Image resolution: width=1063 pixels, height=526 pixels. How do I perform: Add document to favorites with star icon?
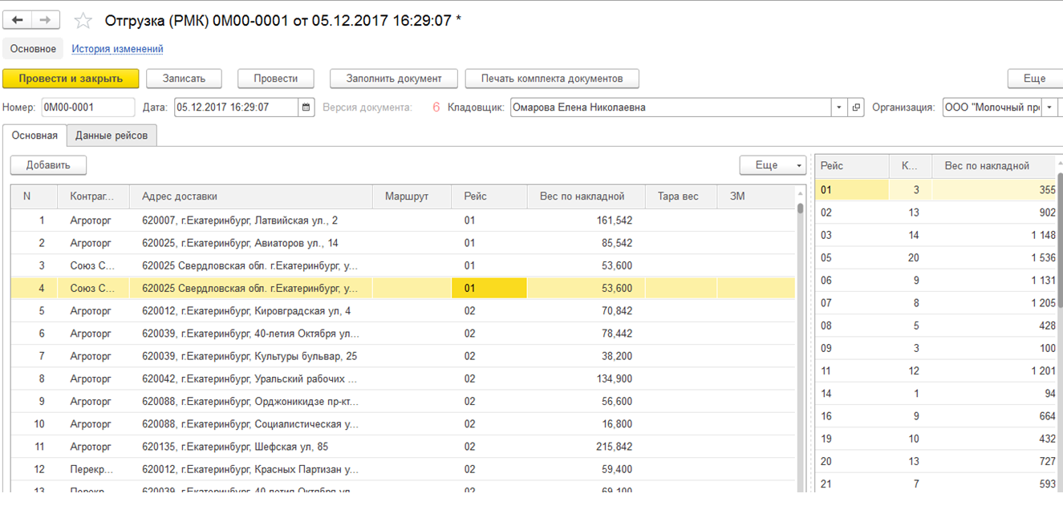point(83,21)
